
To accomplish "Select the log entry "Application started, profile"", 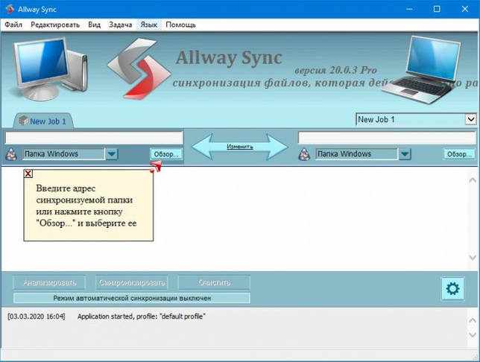I will pyautogui.click(x=141, y=317).
